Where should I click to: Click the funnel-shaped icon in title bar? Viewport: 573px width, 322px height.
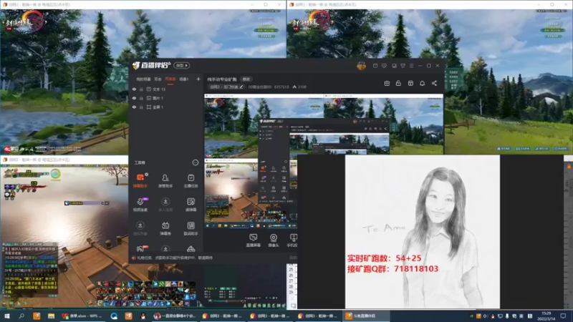tap(403, 66)
